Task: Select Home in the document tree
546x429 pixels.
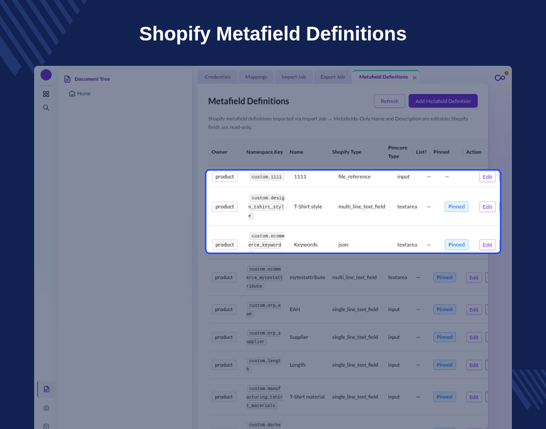Action: click(83, 93)
